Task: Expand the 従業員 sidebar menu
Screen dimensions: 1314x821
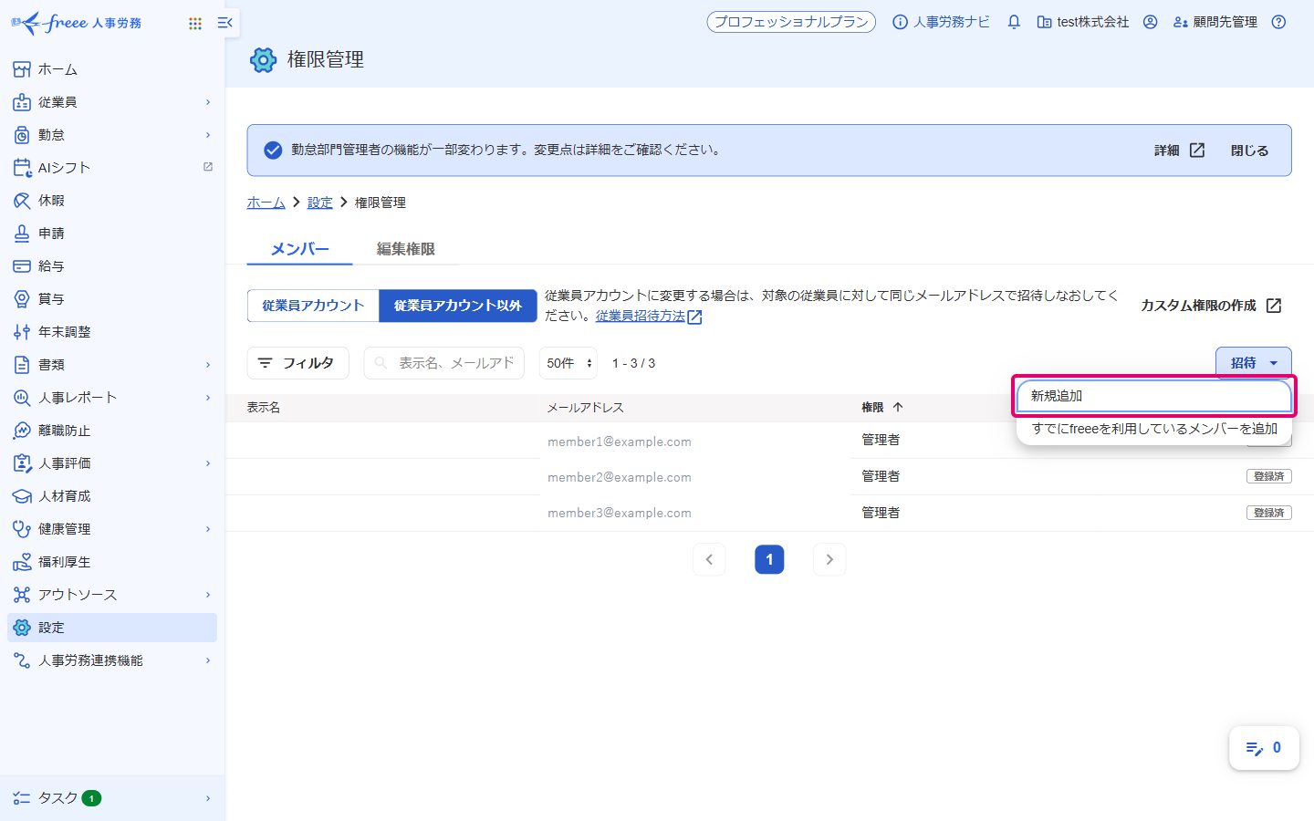Action: point(112,102)
